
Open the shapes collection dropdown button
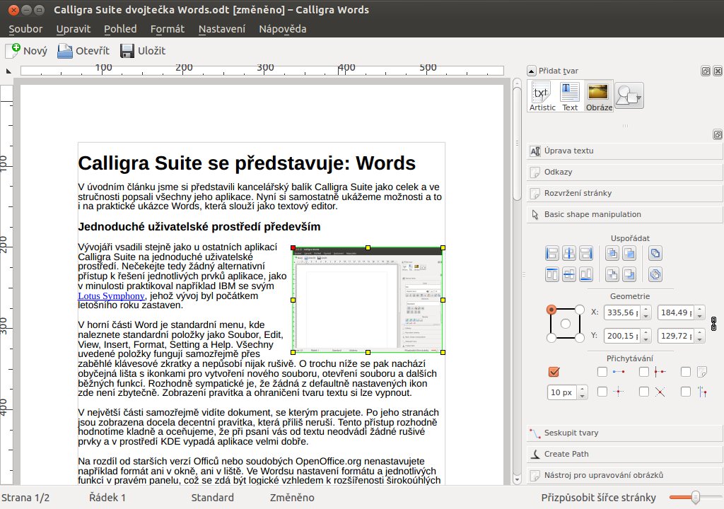coord(629,95)
